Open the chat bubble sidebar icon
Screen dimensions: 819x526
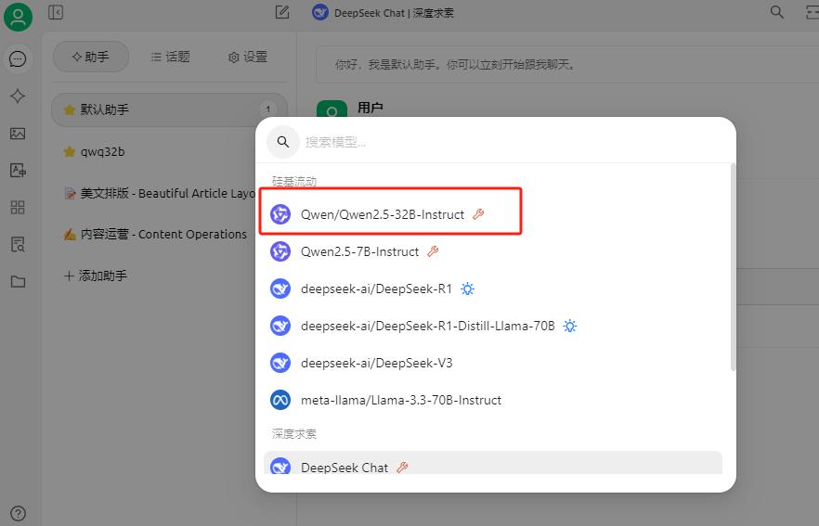(x=18, y=59)
